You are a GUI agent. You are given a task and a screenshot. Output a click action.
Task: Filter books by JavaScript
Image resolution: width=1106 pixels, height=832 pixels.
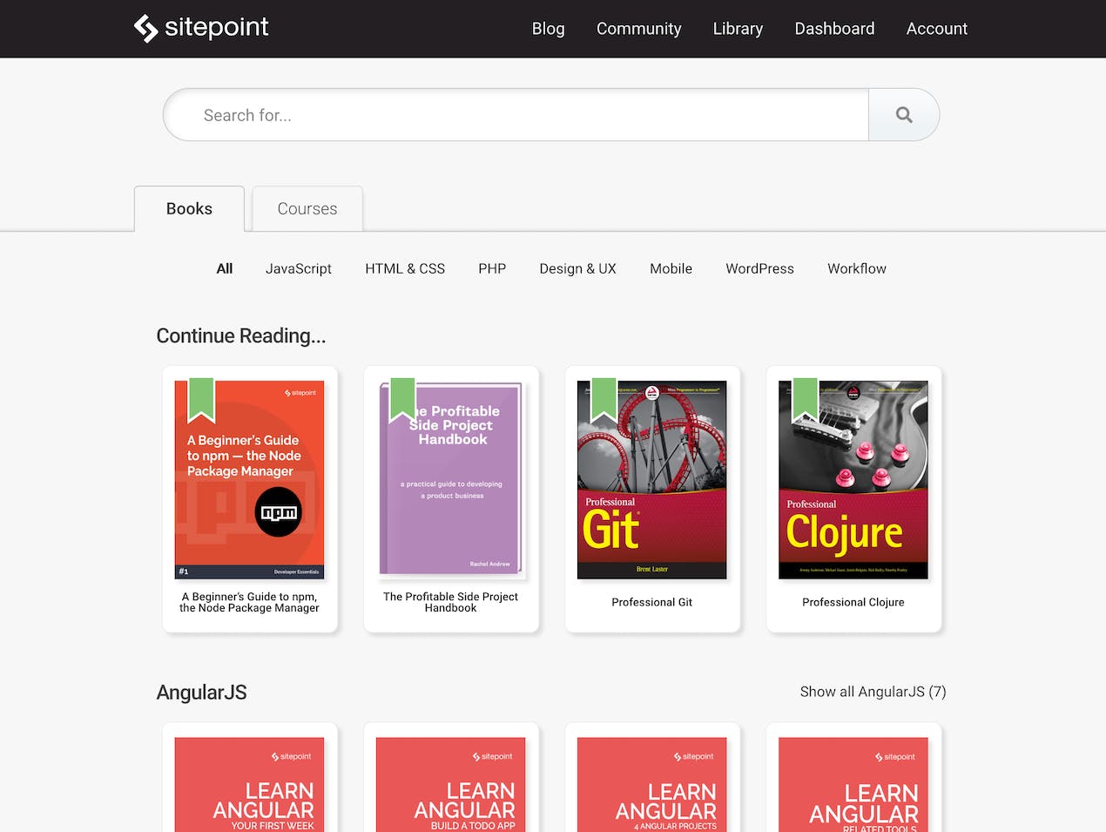point(299,268)
